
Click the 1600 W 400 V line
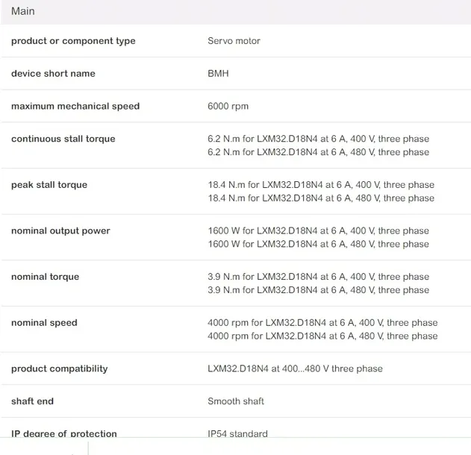tap(318, 231)
